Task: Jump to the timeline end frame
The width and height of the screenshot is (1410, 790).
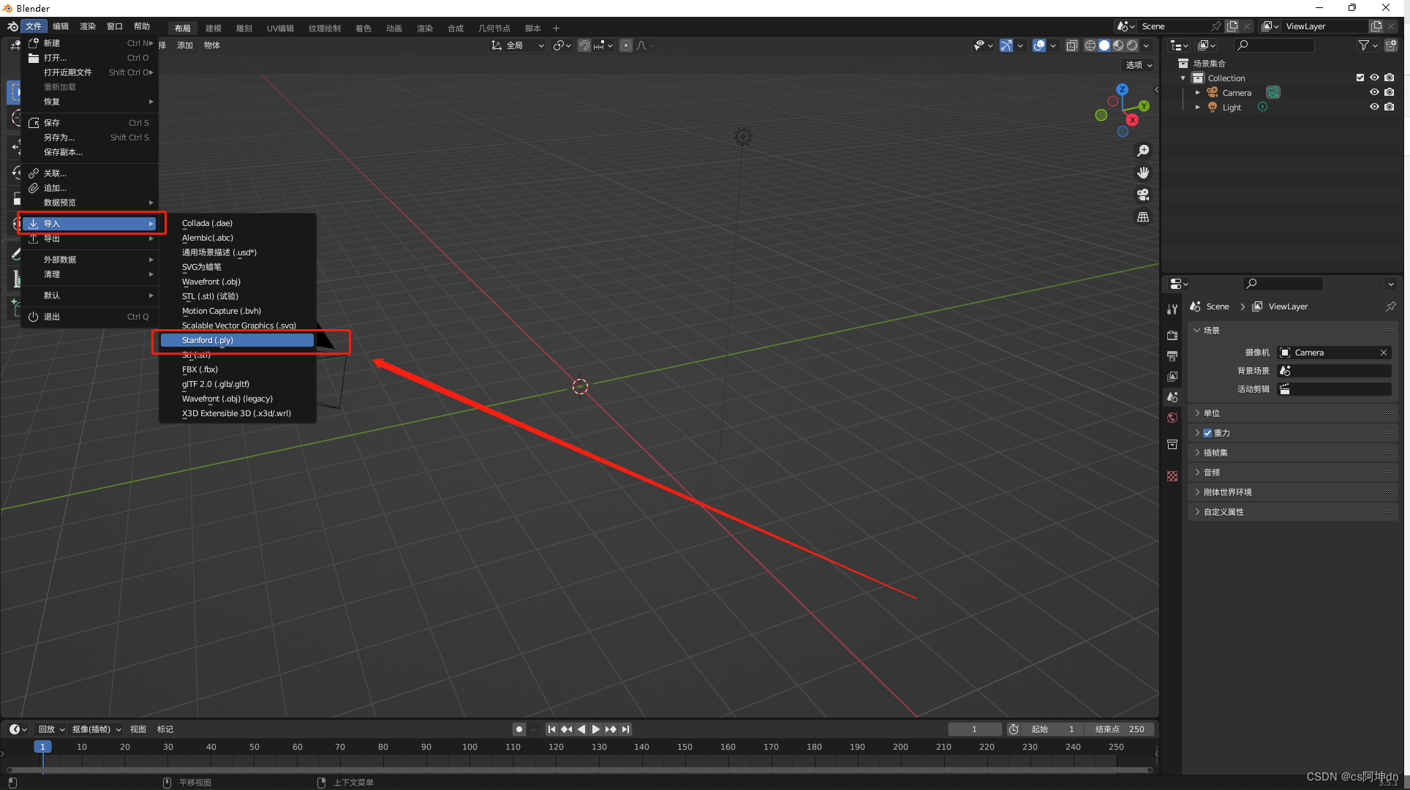Action: 625,729
